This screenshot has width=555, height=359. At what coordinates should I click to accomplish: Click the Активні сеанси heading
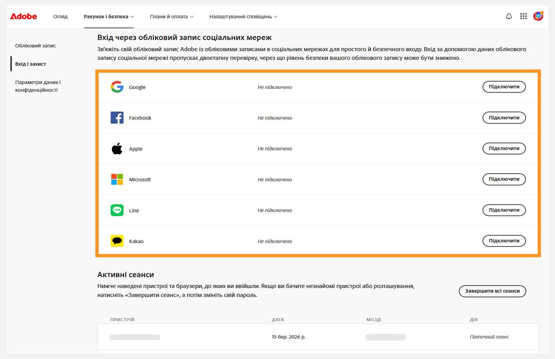tap(126, 275)
